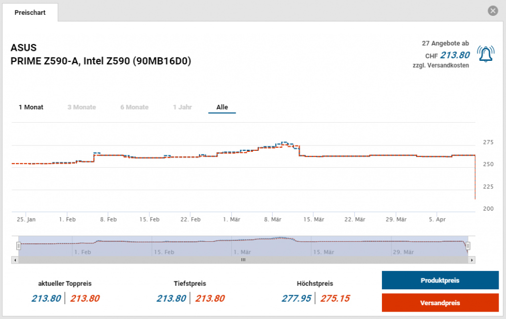Toggle the Produktpreis series
Screen dimensions: 506x319
pyautogui.click(x=440, y=280)
